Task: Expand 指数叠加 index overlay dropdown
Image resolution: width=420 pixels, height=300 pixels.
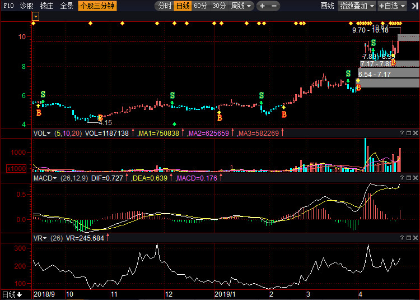Action: click(x=357, y=6)
